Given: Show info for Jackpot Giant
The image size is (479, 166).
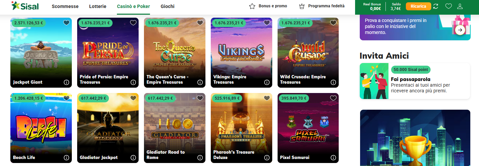Looking at the screenshot, I should 66,82.
